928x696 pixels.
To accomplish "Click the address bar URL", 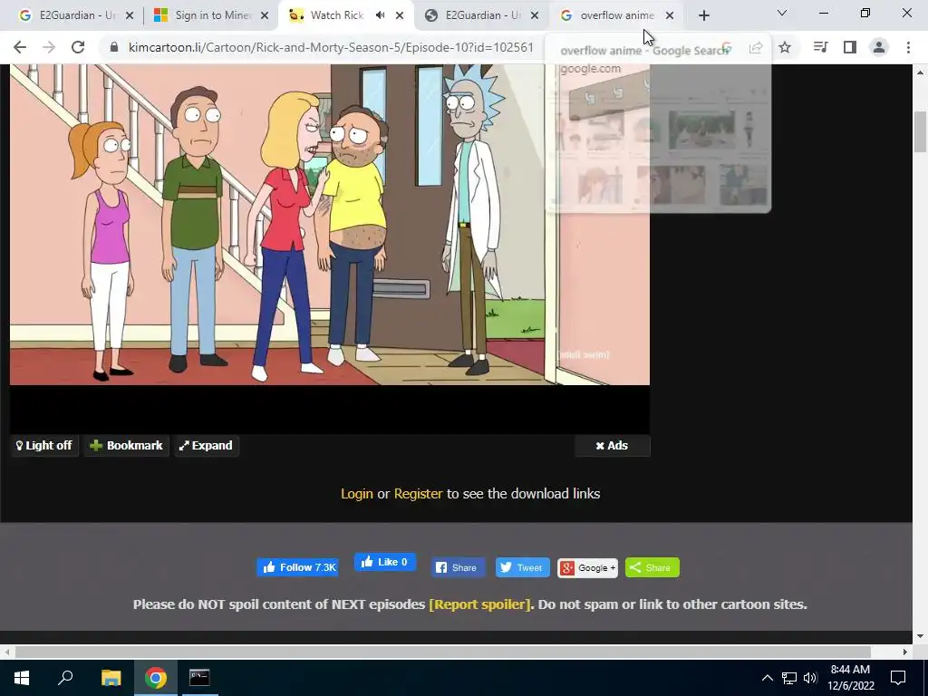I will click(x=330, y=47).
